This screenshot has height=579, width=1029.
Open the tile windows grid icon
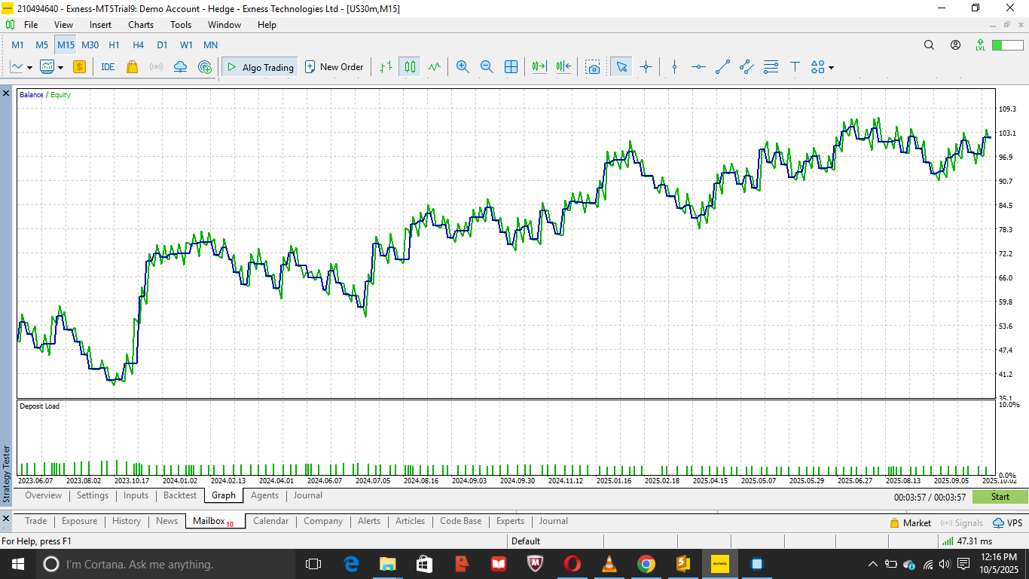(511, 67)
